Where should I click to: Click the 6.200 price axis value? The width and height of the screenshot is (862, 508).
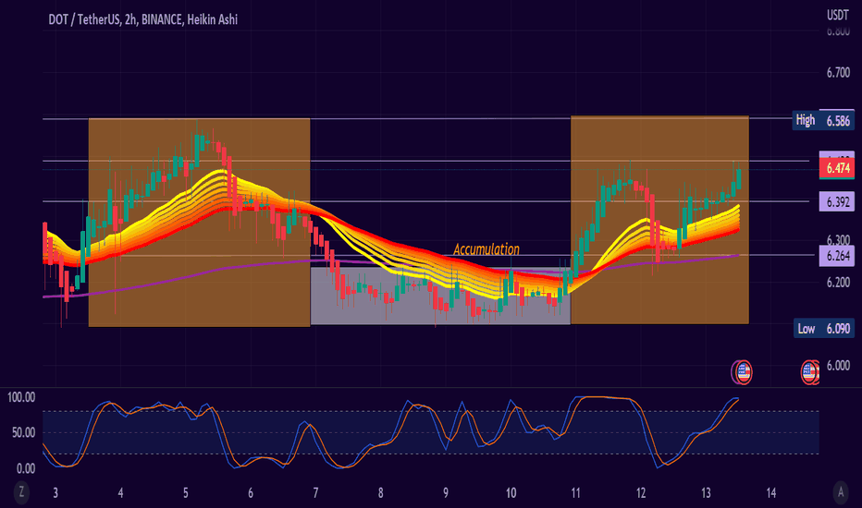[x=838, y=283]
